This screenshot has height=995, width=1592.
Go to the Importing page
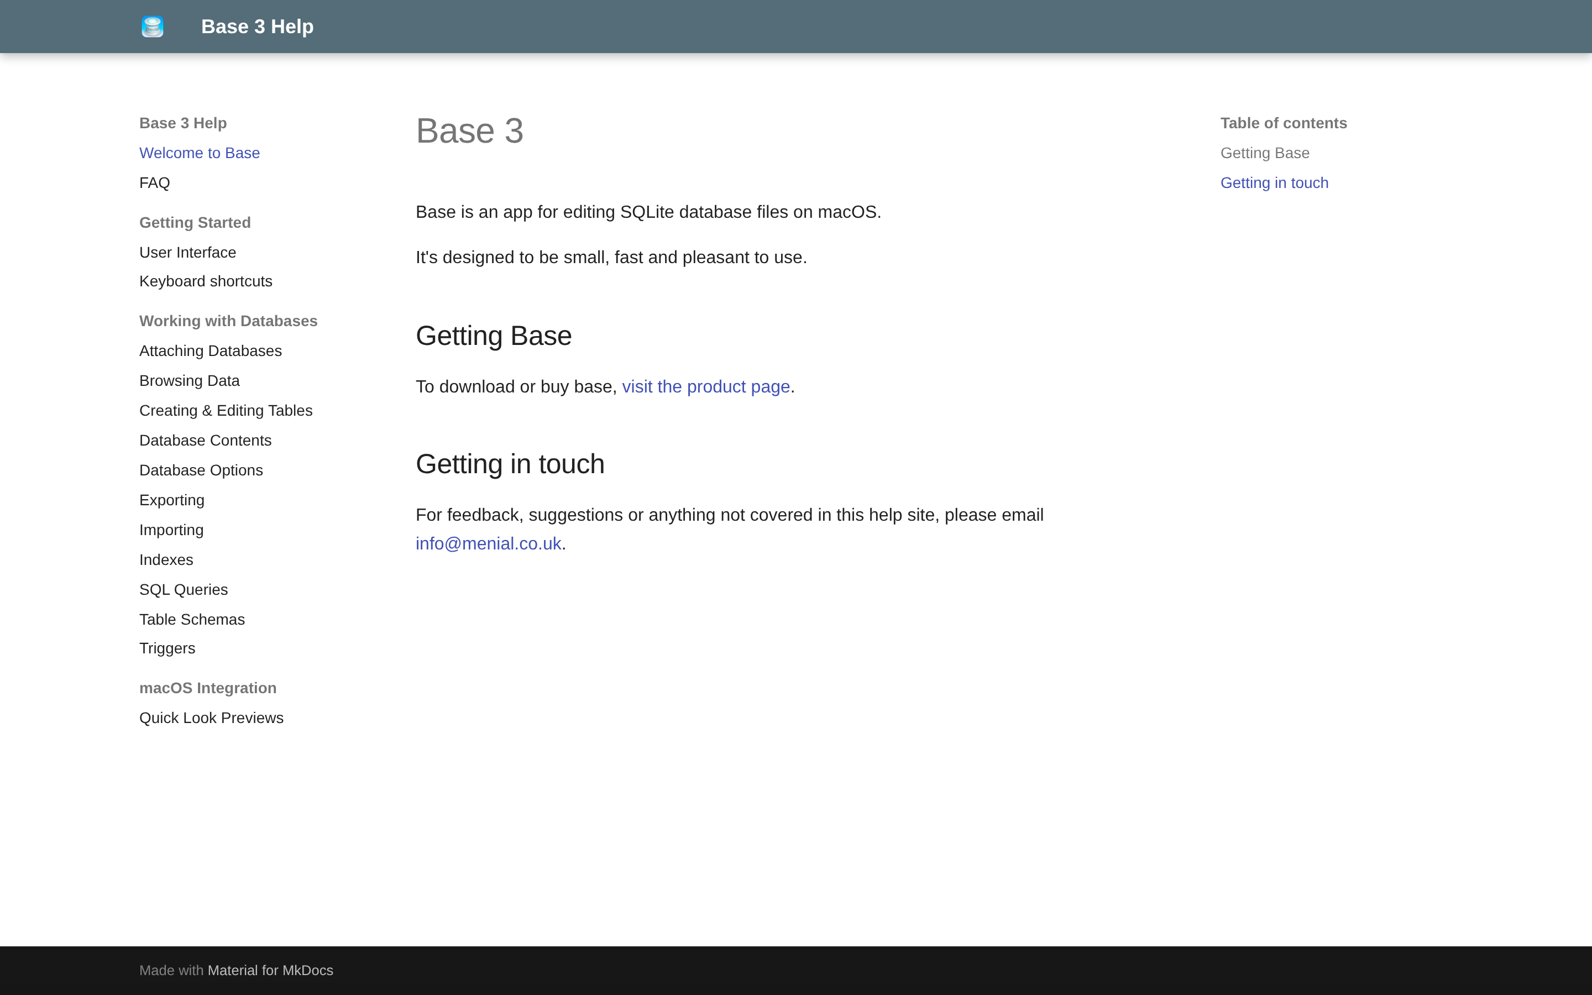click(x=171, y=530)
